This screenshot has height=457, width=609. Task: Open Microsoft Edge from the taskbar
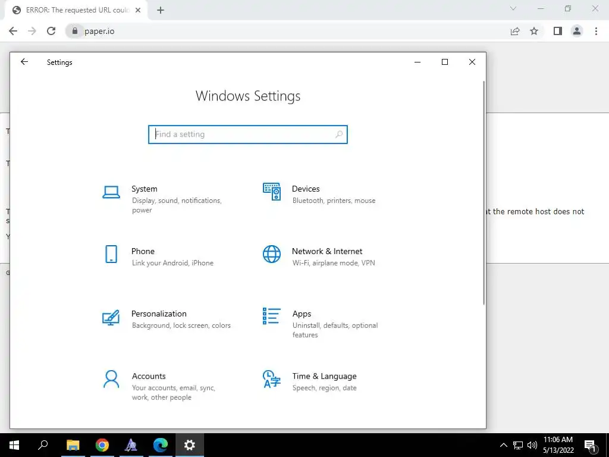point(160,445)
